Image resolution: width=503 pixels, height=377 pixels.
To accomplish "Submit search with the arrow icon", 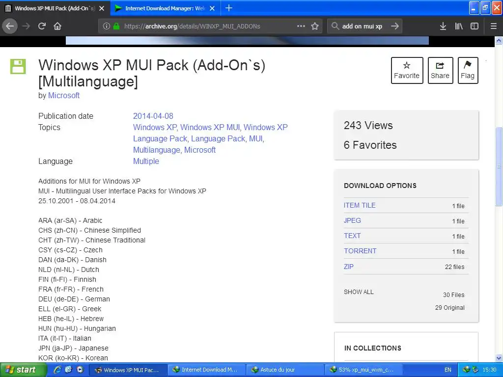I will [395, 27].
